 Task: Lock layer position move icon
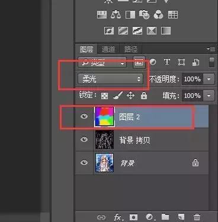(130, 96)
